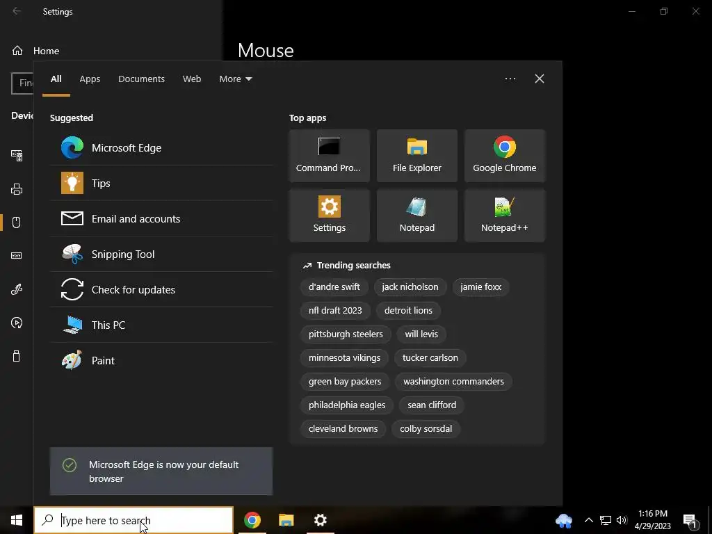Click the philadelphia eagles trending chip

click(347, 405)
